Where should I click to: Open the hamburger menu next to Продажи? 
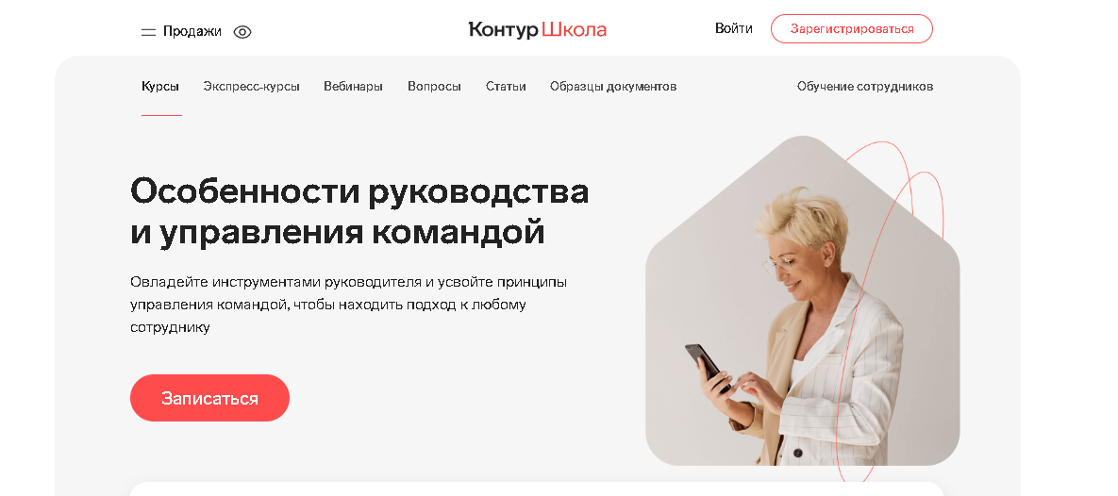tap(148, 32)
